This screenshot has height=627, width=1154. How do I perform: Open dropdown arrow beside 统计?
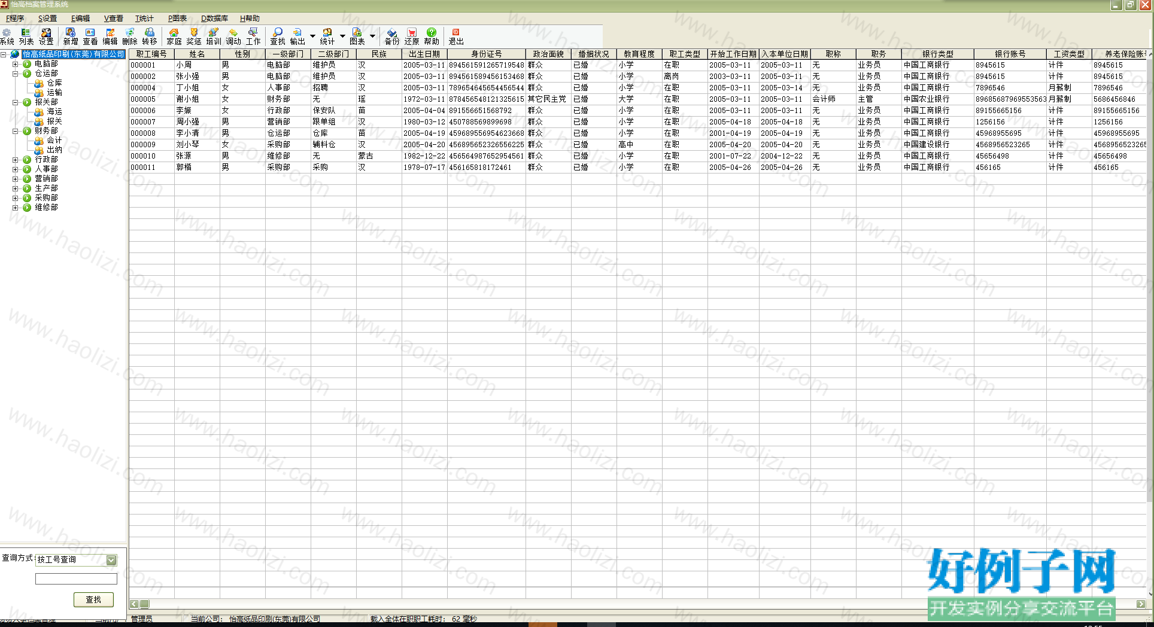tap(342, 36)
